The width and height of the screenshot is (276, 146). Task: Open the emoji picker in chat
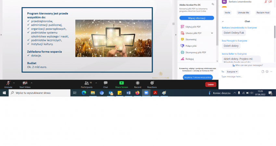[x=267, y=72]
